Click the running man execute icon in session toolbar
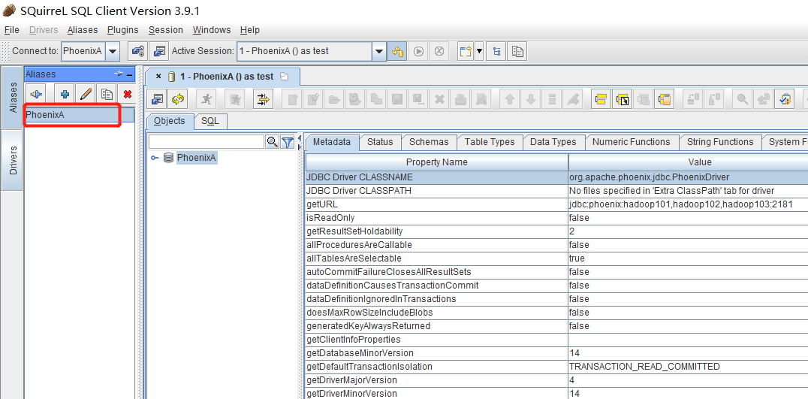This screenshot has width=808, height=399. pyautogui.click(x=206, y=99)
